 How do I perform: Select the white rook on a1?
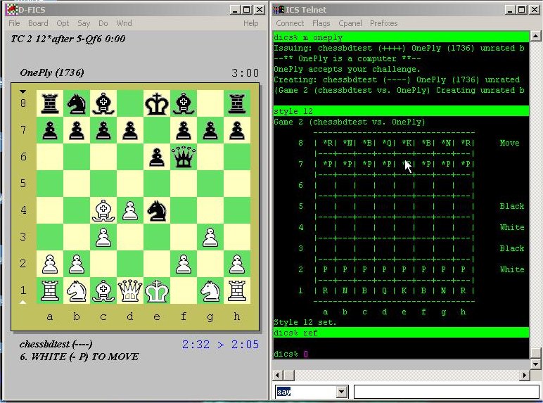50,291
